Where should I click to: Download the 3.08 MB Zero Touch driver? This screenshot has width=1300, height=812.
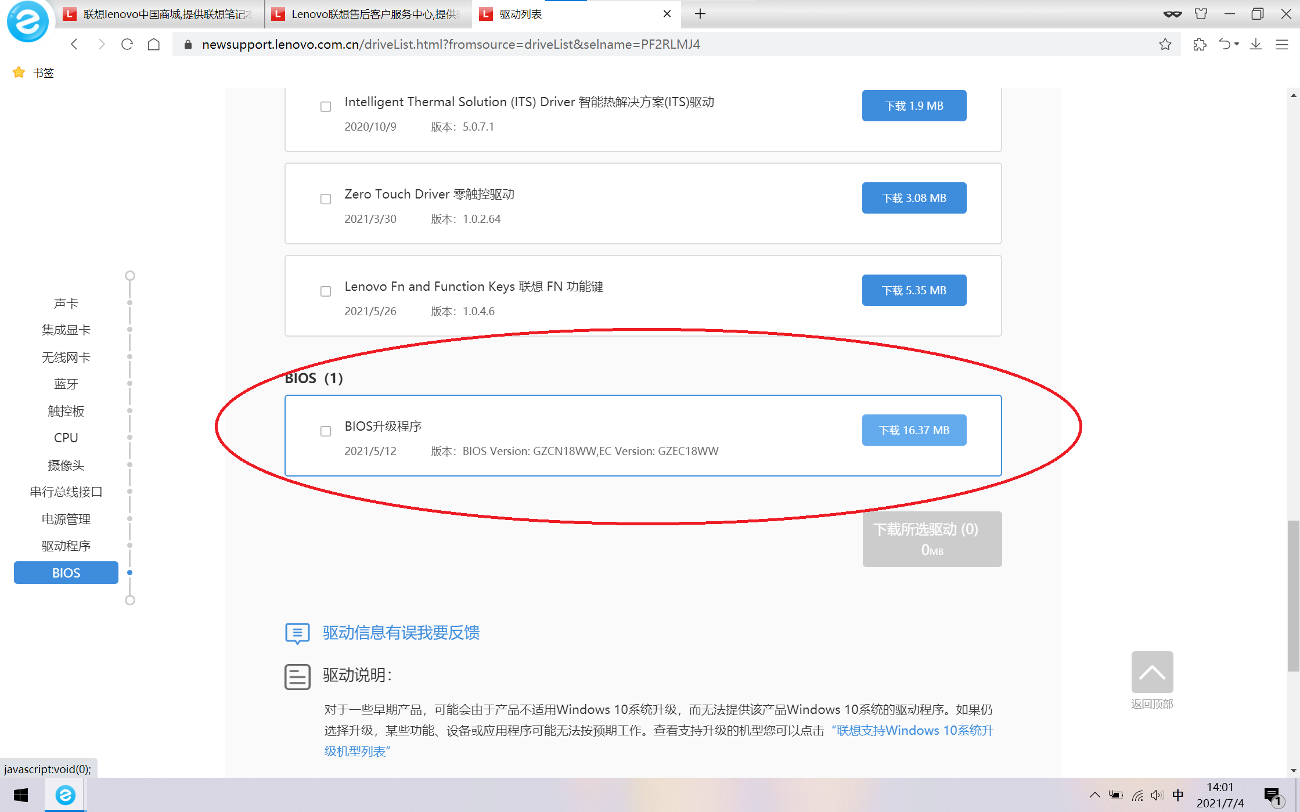914,198
